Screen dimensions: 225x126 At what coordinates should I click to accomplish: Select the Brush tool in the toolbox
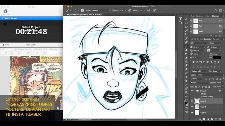click(186, 46)
